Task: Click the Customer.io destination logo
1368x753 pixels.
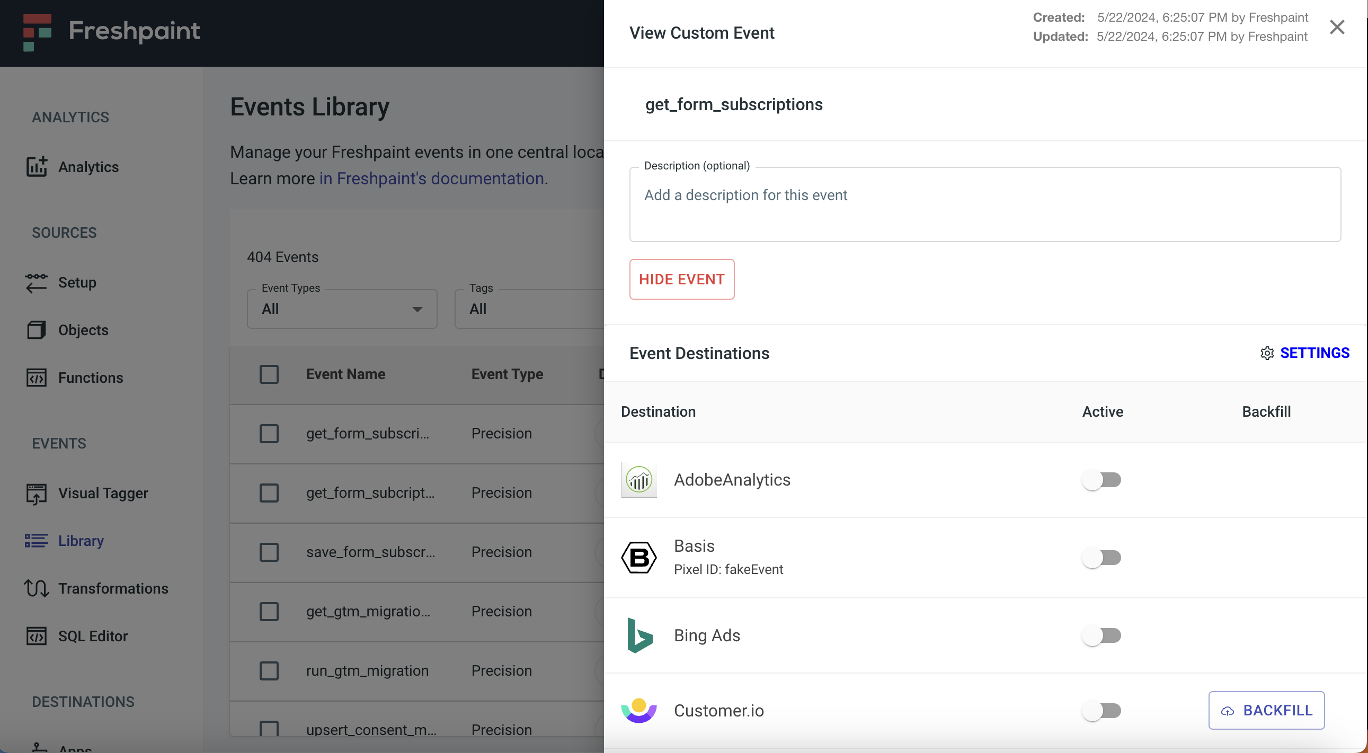Action: tap(639, 710)
